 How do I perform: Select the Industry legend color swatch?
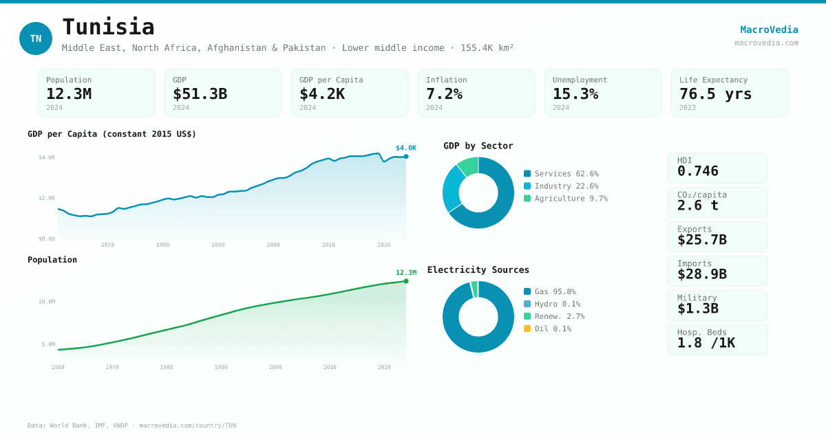pos(527,186)
